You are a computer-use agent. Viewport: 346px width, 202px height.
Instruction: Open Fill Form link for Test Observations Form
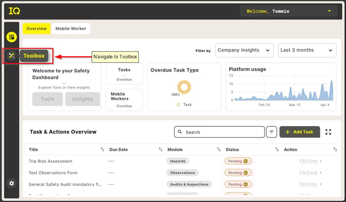(308, 173)
